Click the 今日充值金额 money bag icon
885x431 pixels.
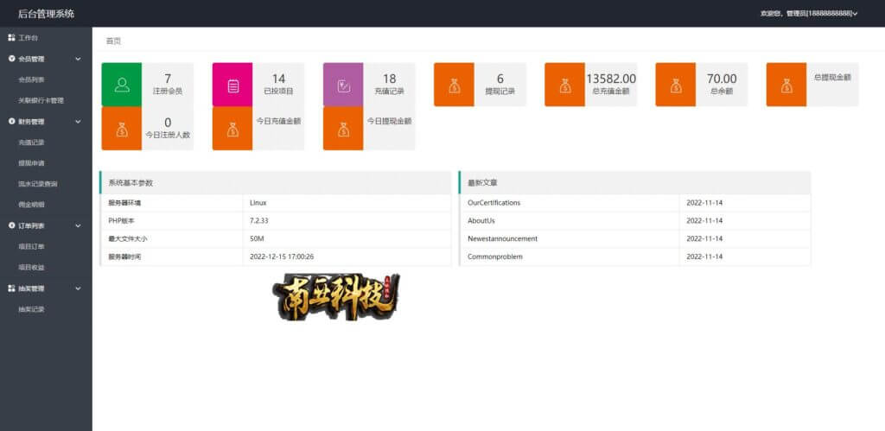232,129
